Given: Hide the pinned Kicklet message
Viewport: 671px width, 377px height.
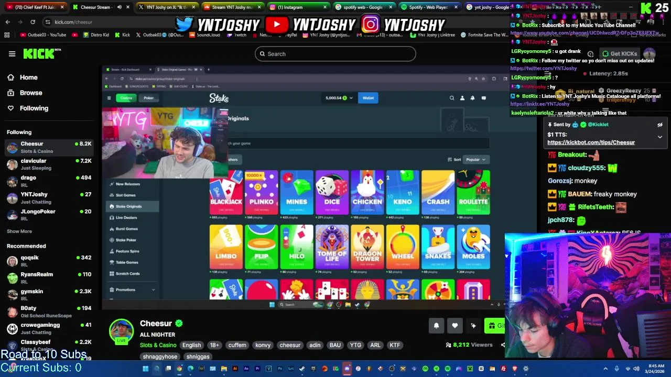Looking at the screenshot, I should (660, 125).
